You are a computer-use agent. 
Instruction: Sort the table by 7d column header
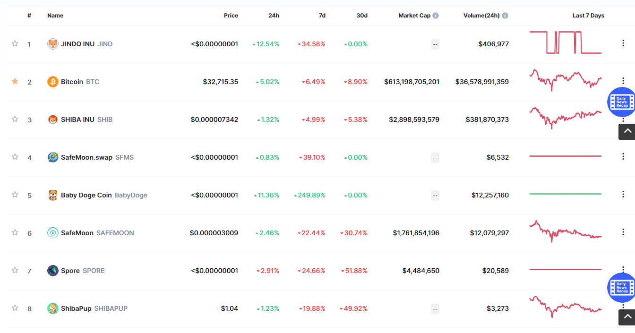point(322,16)
